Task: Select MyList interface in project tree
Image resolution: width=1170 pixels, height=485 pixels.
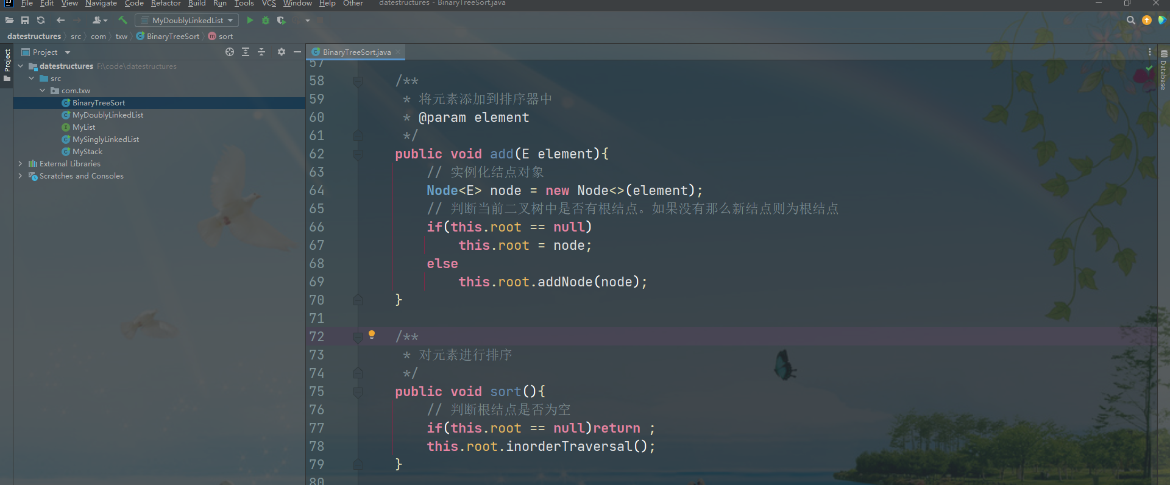Action: (83, 127)
